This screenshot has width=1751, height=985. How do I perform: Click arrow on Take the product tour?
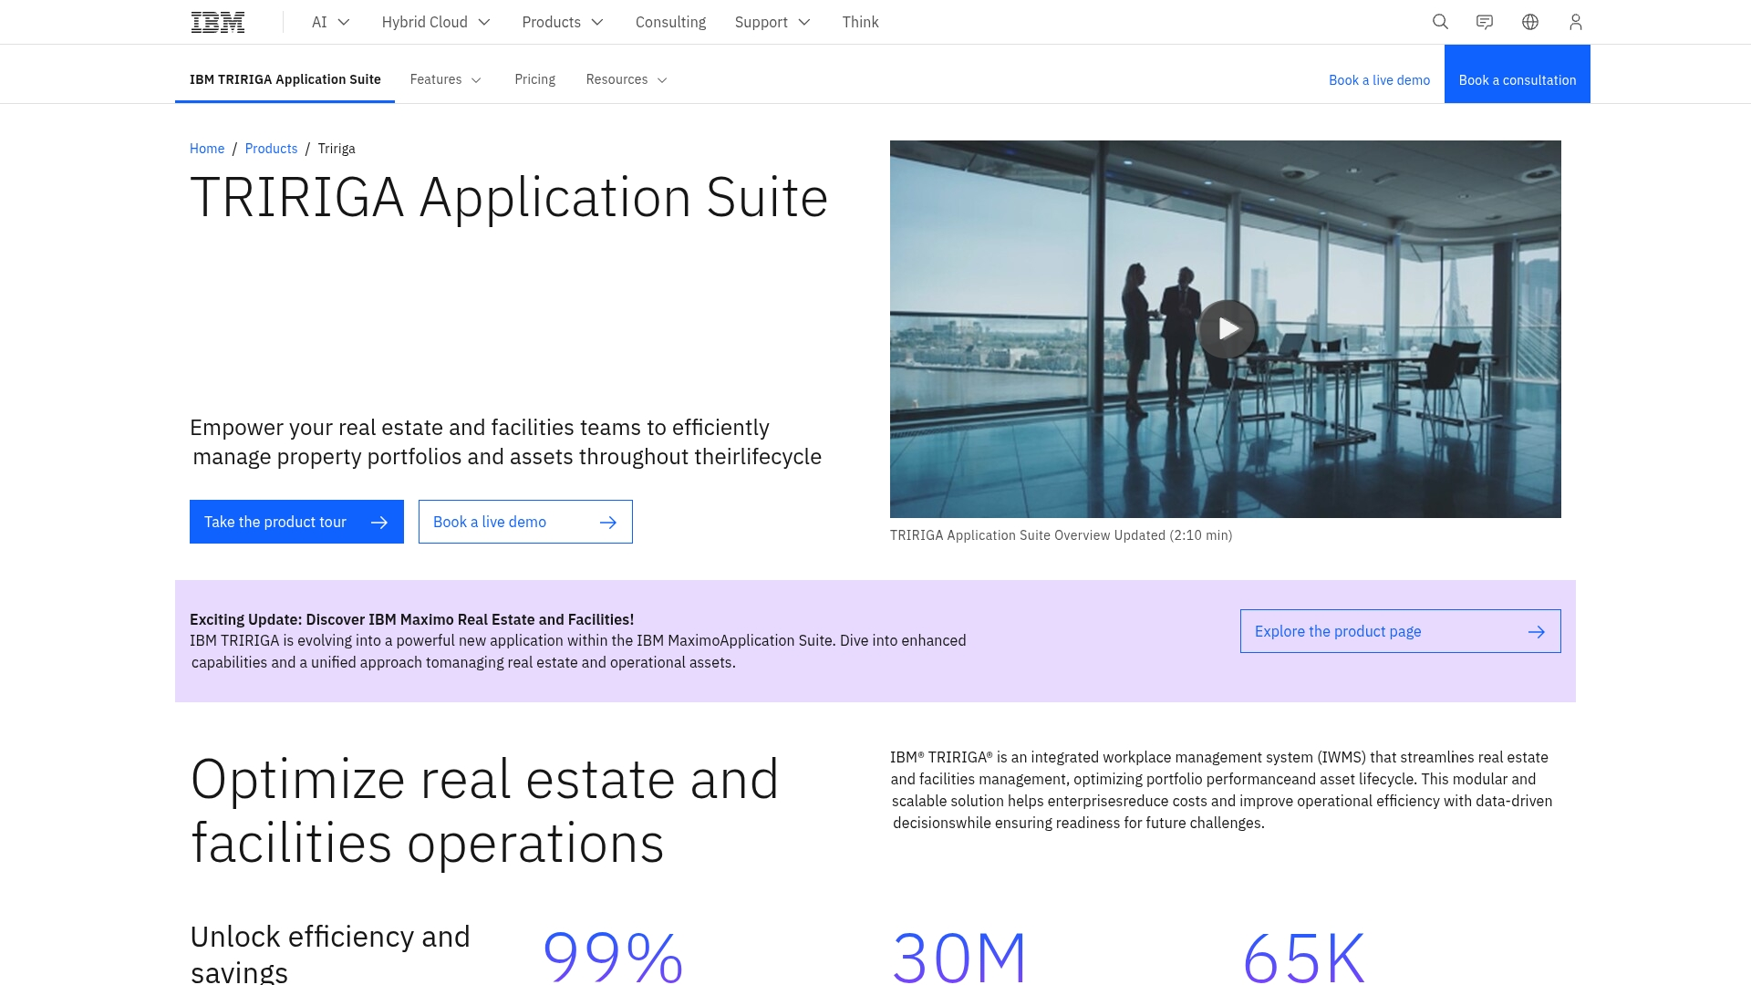coord(379,523)
